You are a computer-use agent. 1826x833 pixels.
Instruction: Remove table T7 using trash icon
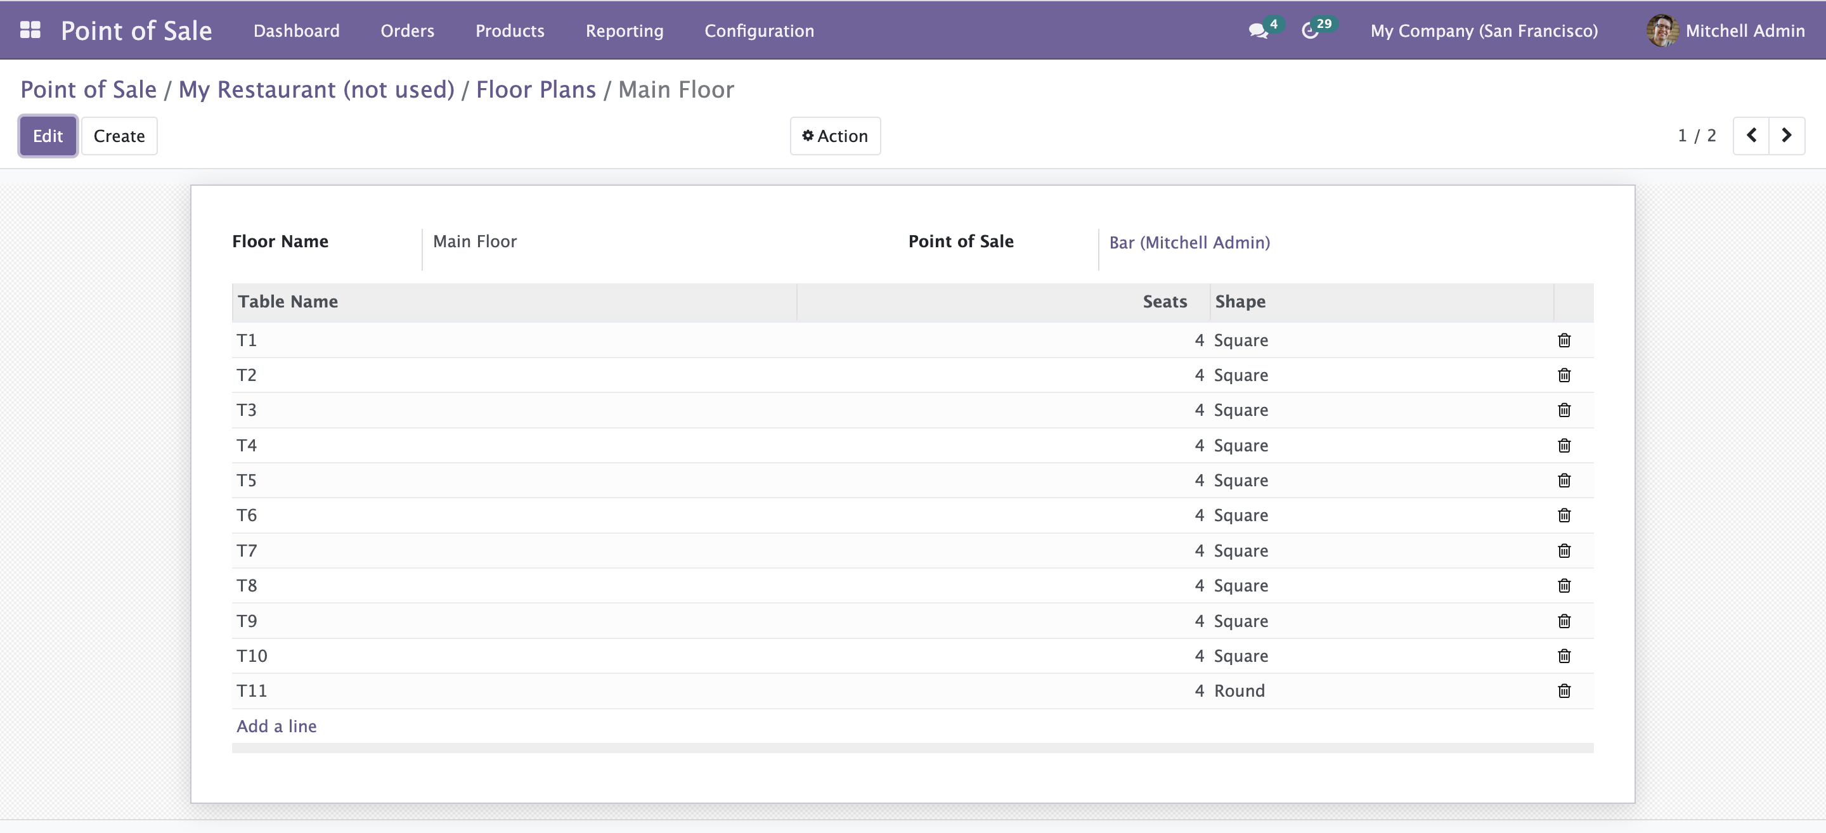1564,550
